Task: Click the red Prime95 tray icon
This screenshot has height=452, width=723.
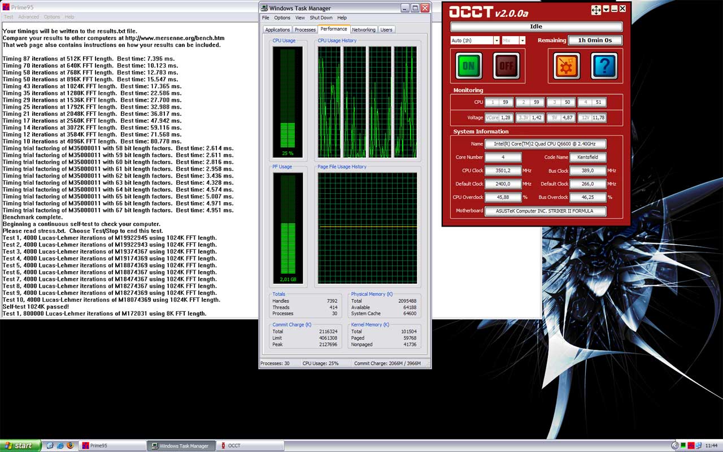Action: pyautogui.click(x=690, y=445)
